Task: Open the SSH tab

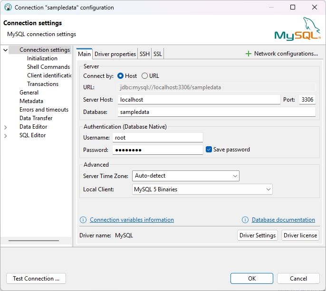Action: [x=144, y=54]
